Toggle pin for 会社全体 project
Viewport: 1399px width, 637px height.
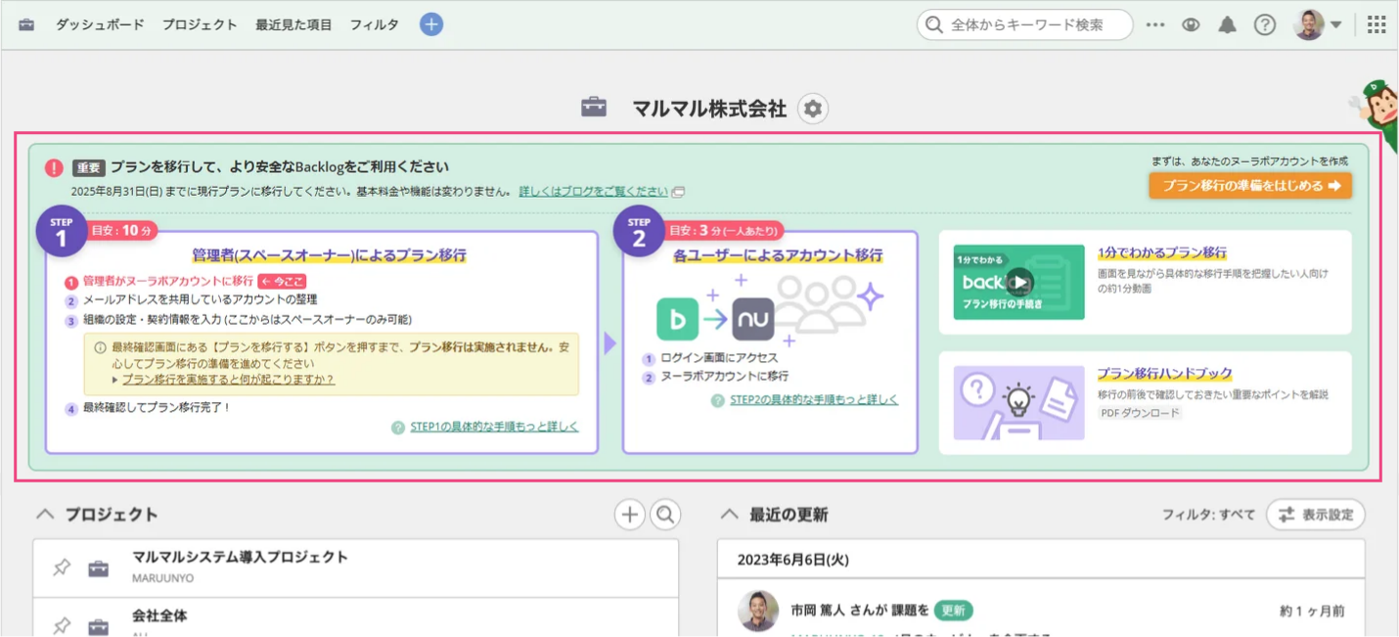61,626
